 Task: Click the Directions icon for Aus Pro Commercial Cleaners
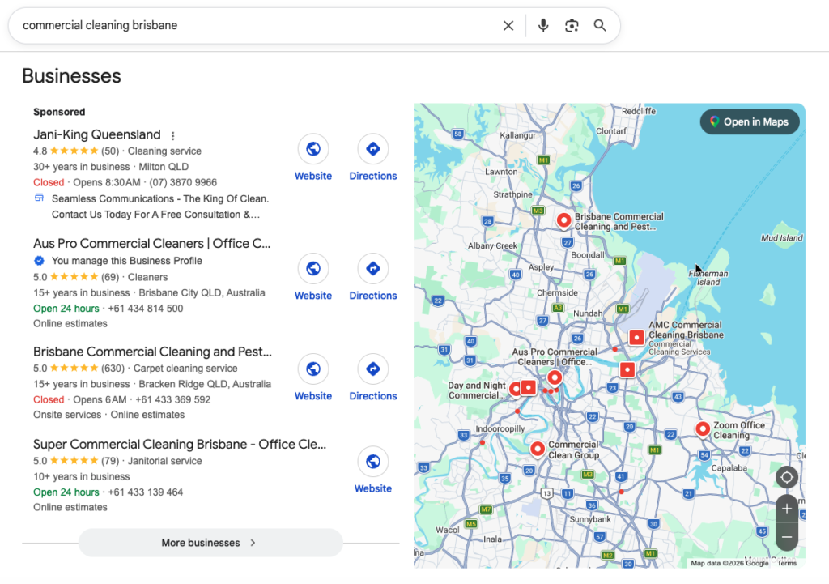(372, 269)
